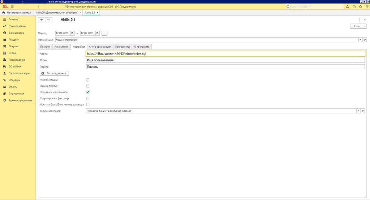This screenshot has height=200, width=370.
Task: Open the Банк и касса section
Action: (x=16, y=33)
